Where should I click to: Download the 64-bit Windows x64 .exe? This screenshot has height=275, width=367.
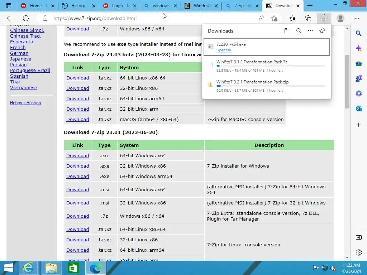click(x=77, y=155)
